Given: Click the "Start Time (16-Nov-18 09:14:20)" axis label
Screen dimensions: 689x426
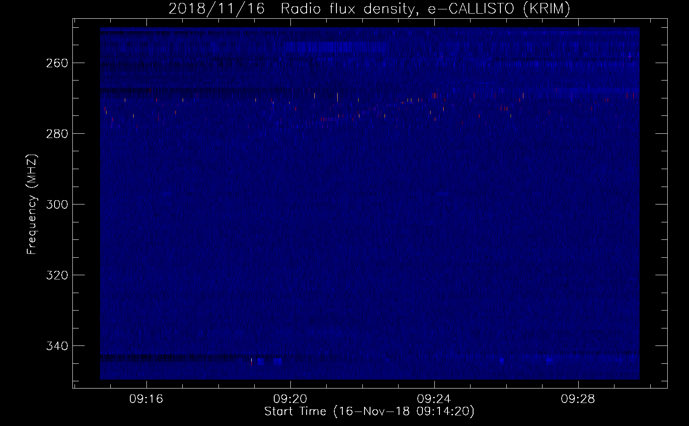Looking at the screenshot, I should click(x=369, y=412).
